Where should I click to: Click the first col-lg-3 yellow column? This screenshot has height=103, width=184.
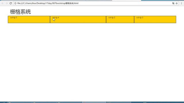tap(29, 19)
